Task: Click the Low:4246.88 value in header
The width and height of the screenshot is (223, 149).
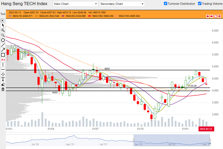Action: point(79,12)
